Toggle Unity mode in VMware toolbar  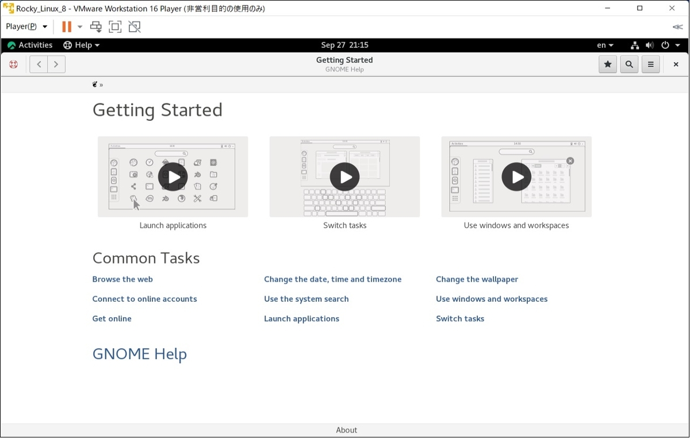(x=134, y=26)
